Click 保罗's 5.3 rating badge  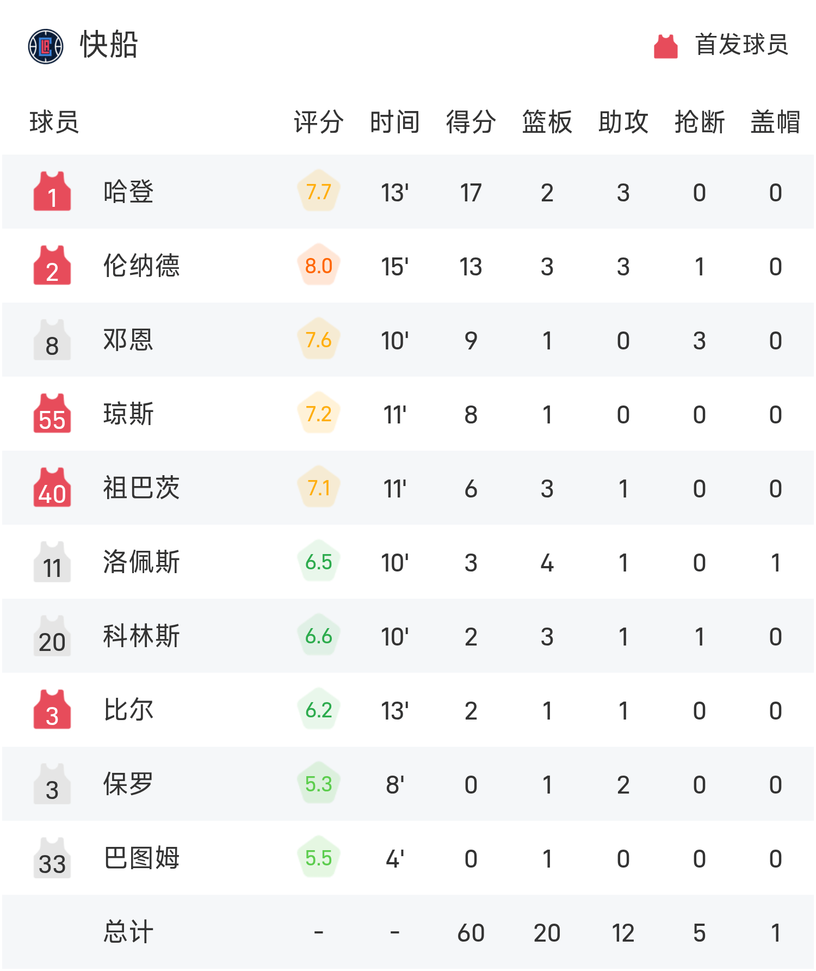click(x=319, y=784)
